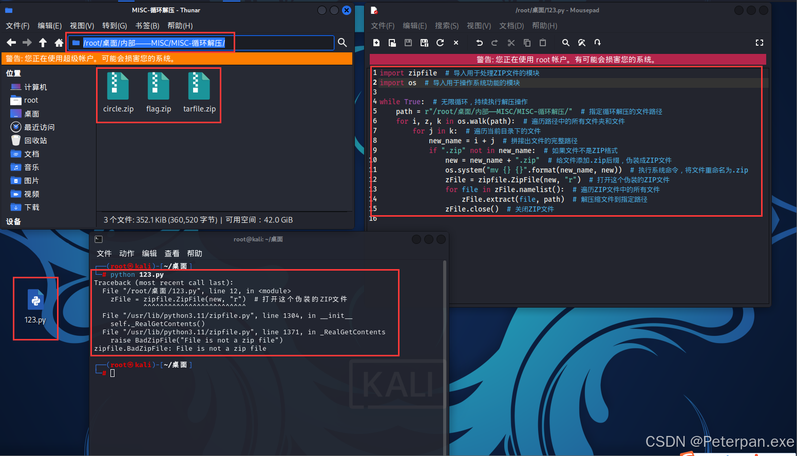Click Thunar status bar file count text
Screen dimensions: 797x456
tap(198, 220)
